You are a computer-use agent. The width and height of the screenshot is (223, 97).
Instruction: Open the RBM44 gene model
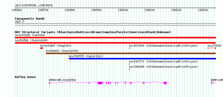pyautogui.click(x=108, y=83)
